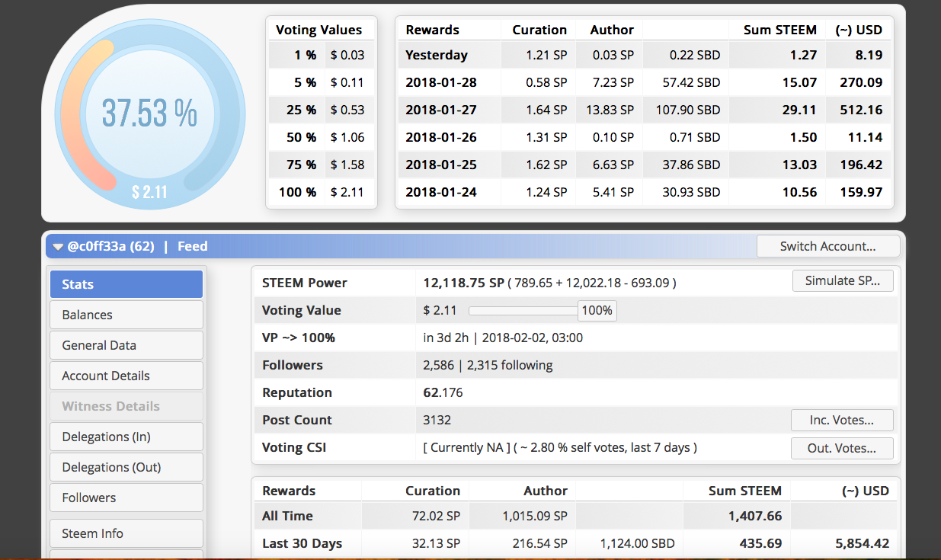
Task: Show the Account Details tab
Action: [126, 376]
